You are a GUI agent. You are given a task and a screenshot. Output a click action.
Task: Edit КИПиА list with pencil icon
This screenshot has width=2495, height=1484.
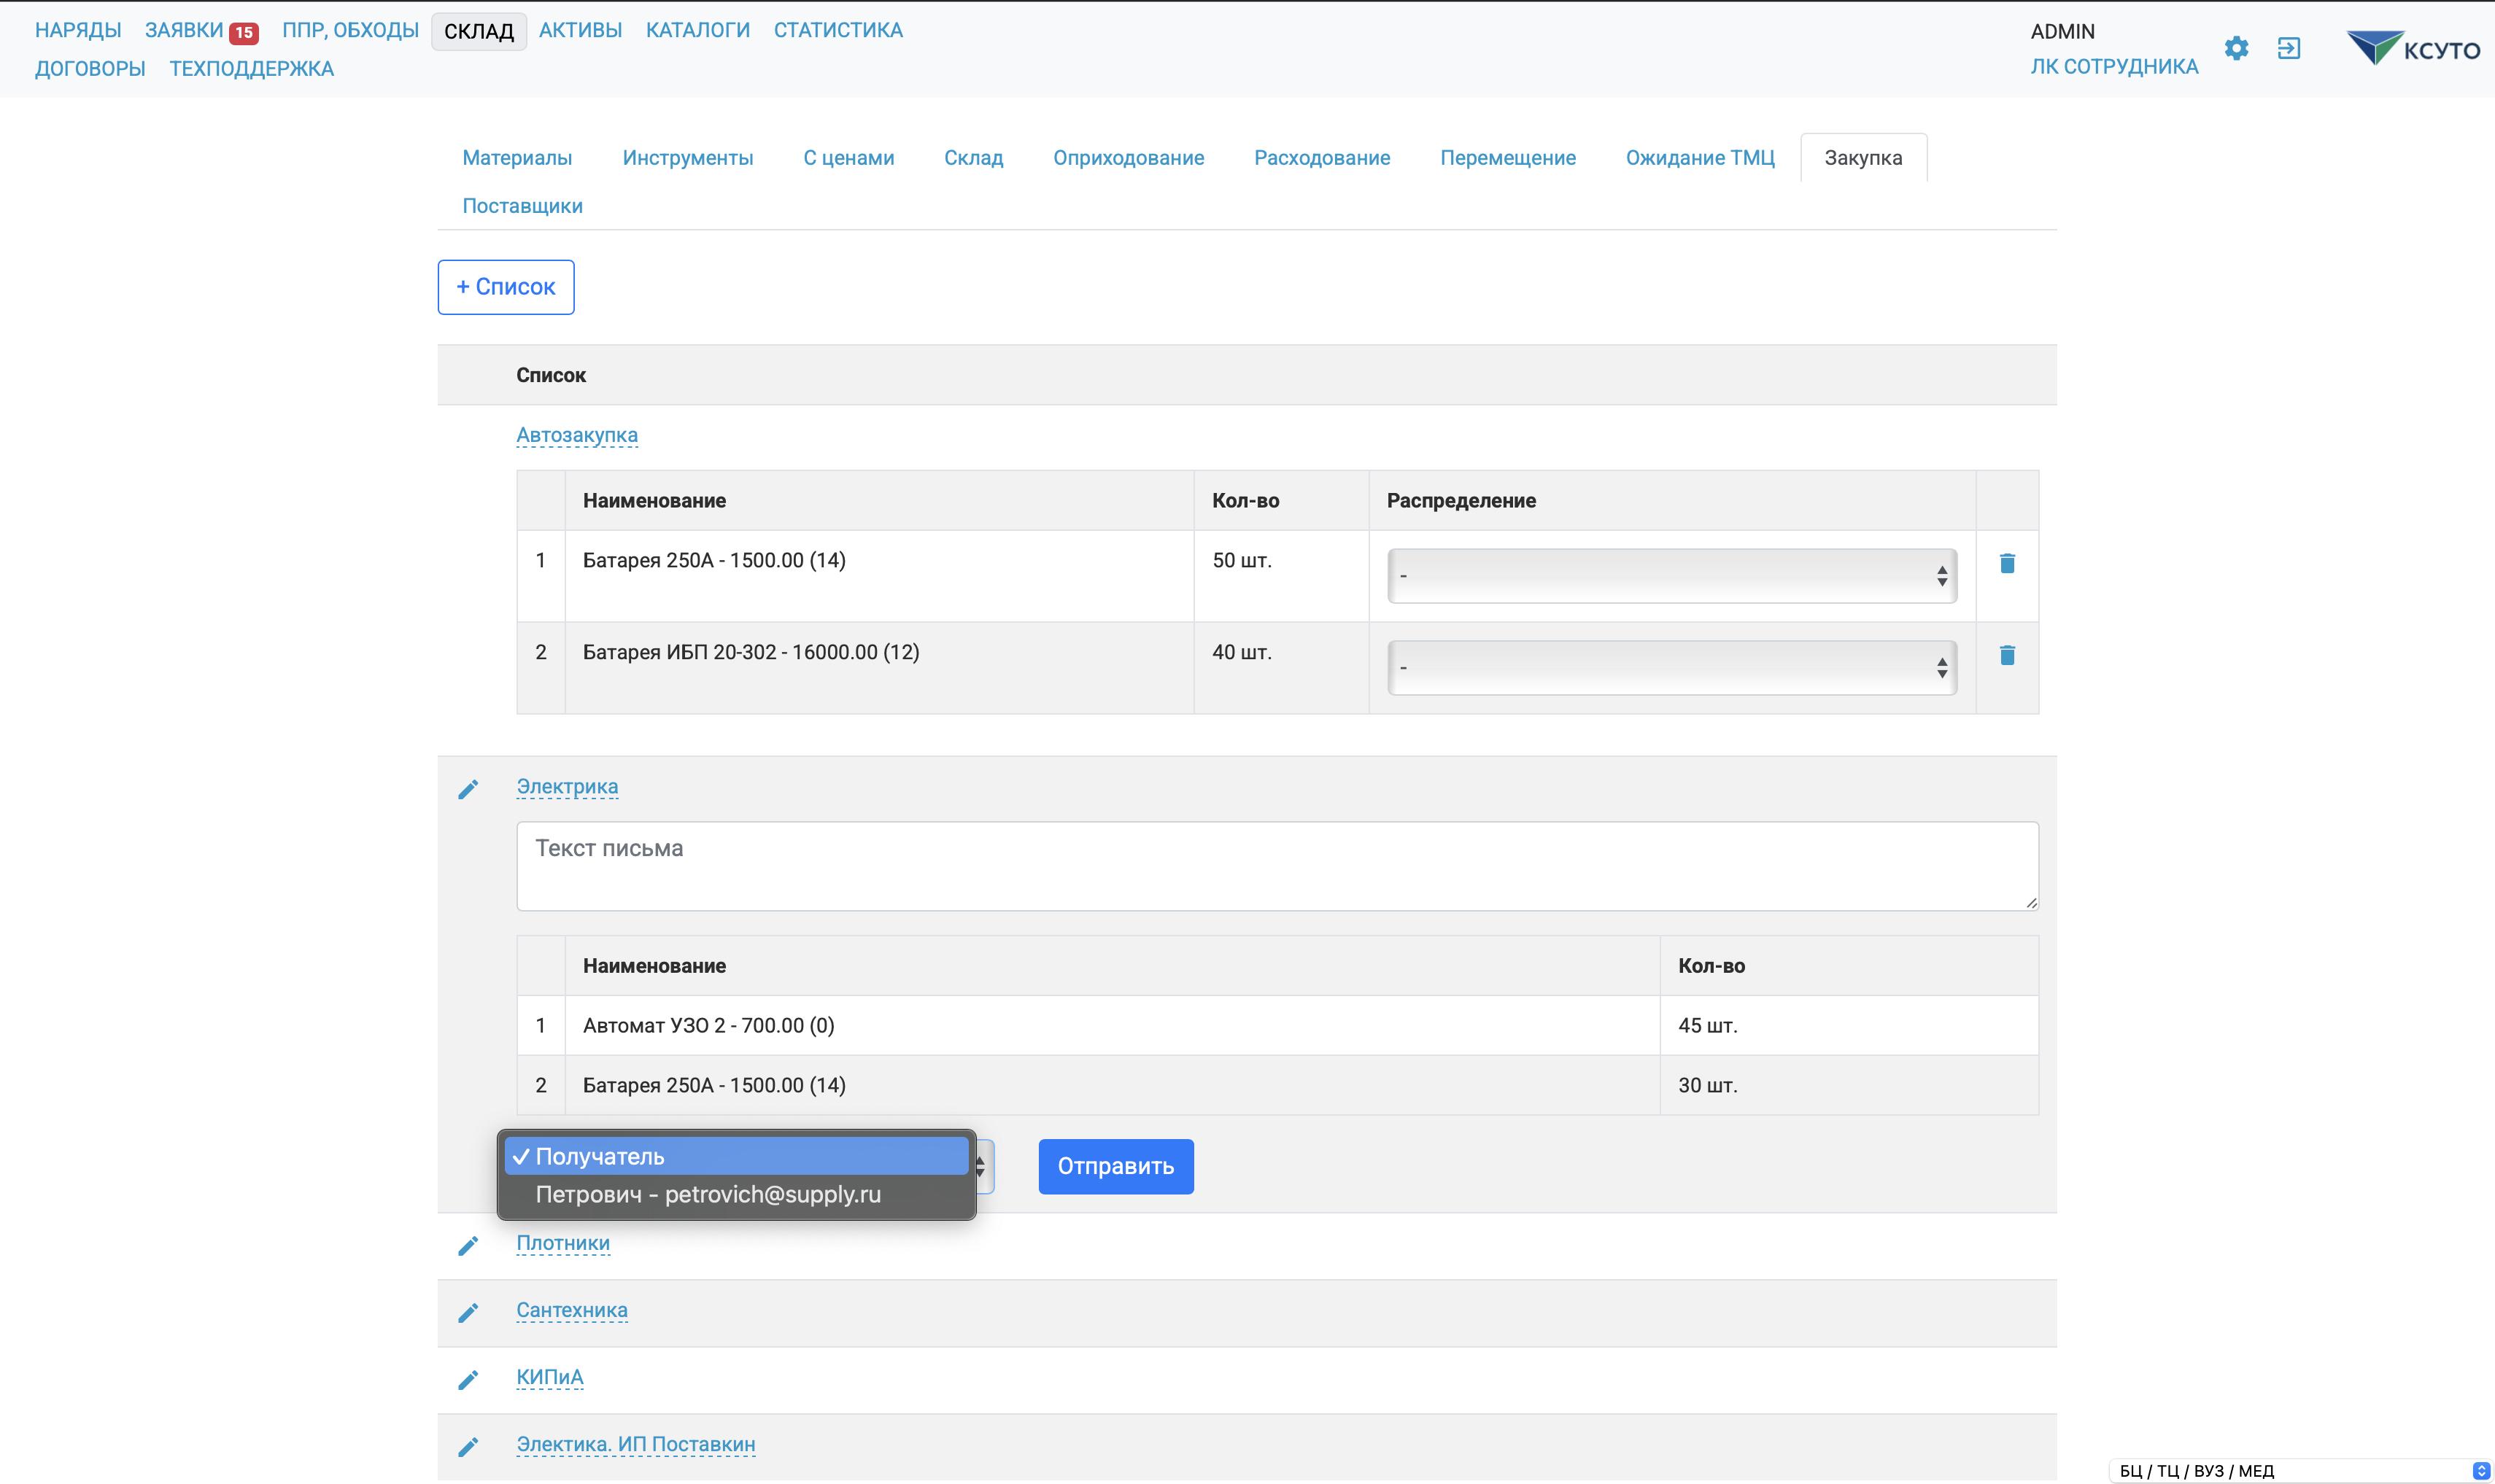468,1379
